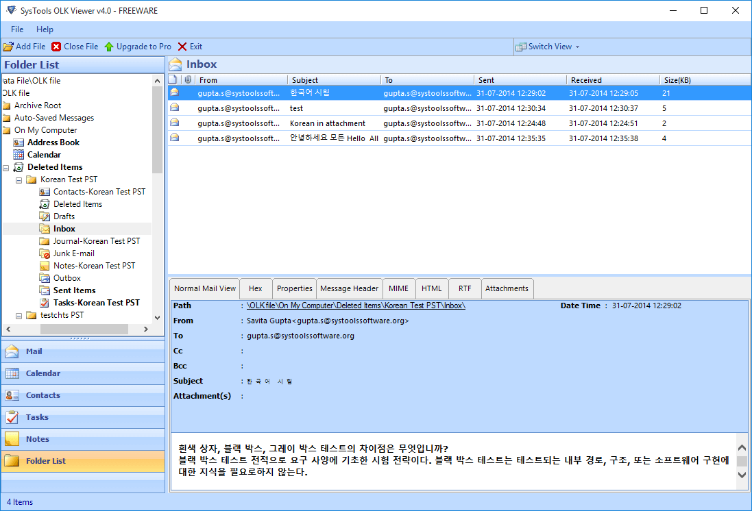Sort emails by Received column header
Screen dimensions: 752x511
(613, 80)
